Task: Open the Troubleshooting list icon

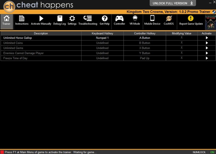Action: coord(88,18)
